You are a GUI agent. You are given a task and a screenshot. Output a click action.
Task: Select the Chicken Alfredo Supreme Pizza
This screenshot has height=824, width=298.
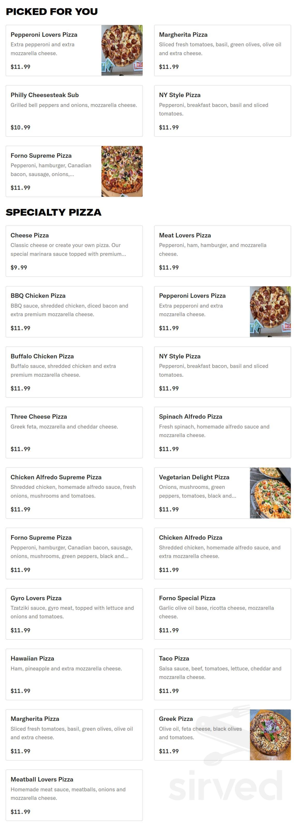click(73, 493)
